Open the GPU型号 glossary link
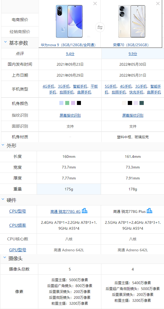This screenshot has width=164, height=309. [x=18, y=250]
